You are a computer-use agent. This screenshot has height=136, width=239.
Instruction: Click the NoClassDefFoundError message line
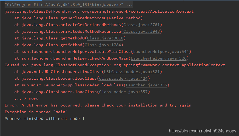[x=99, y=11]
